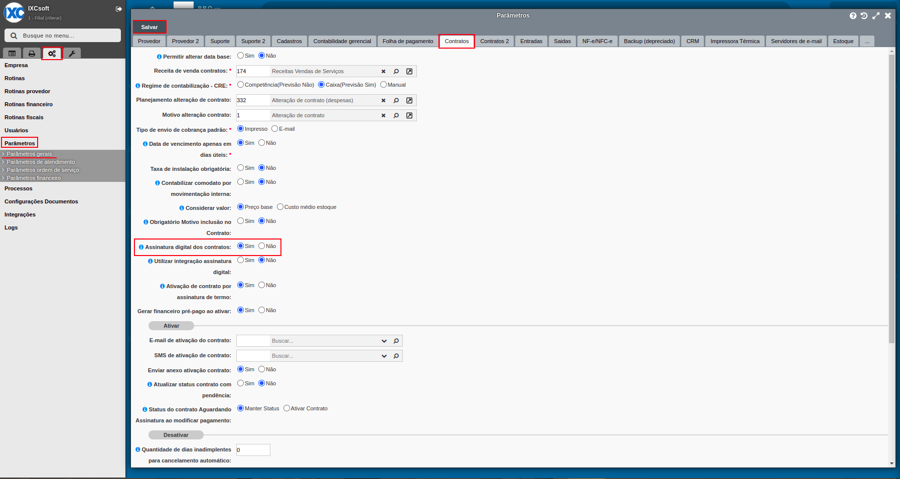This screenshot has width=900, height=479.
Task: Open the list view sidebar icon
Action: 12,53
